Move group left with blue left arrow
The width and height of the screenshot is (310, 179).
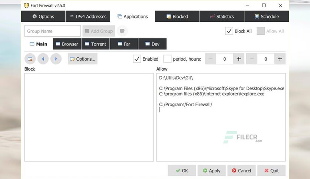tap(43, 59)
